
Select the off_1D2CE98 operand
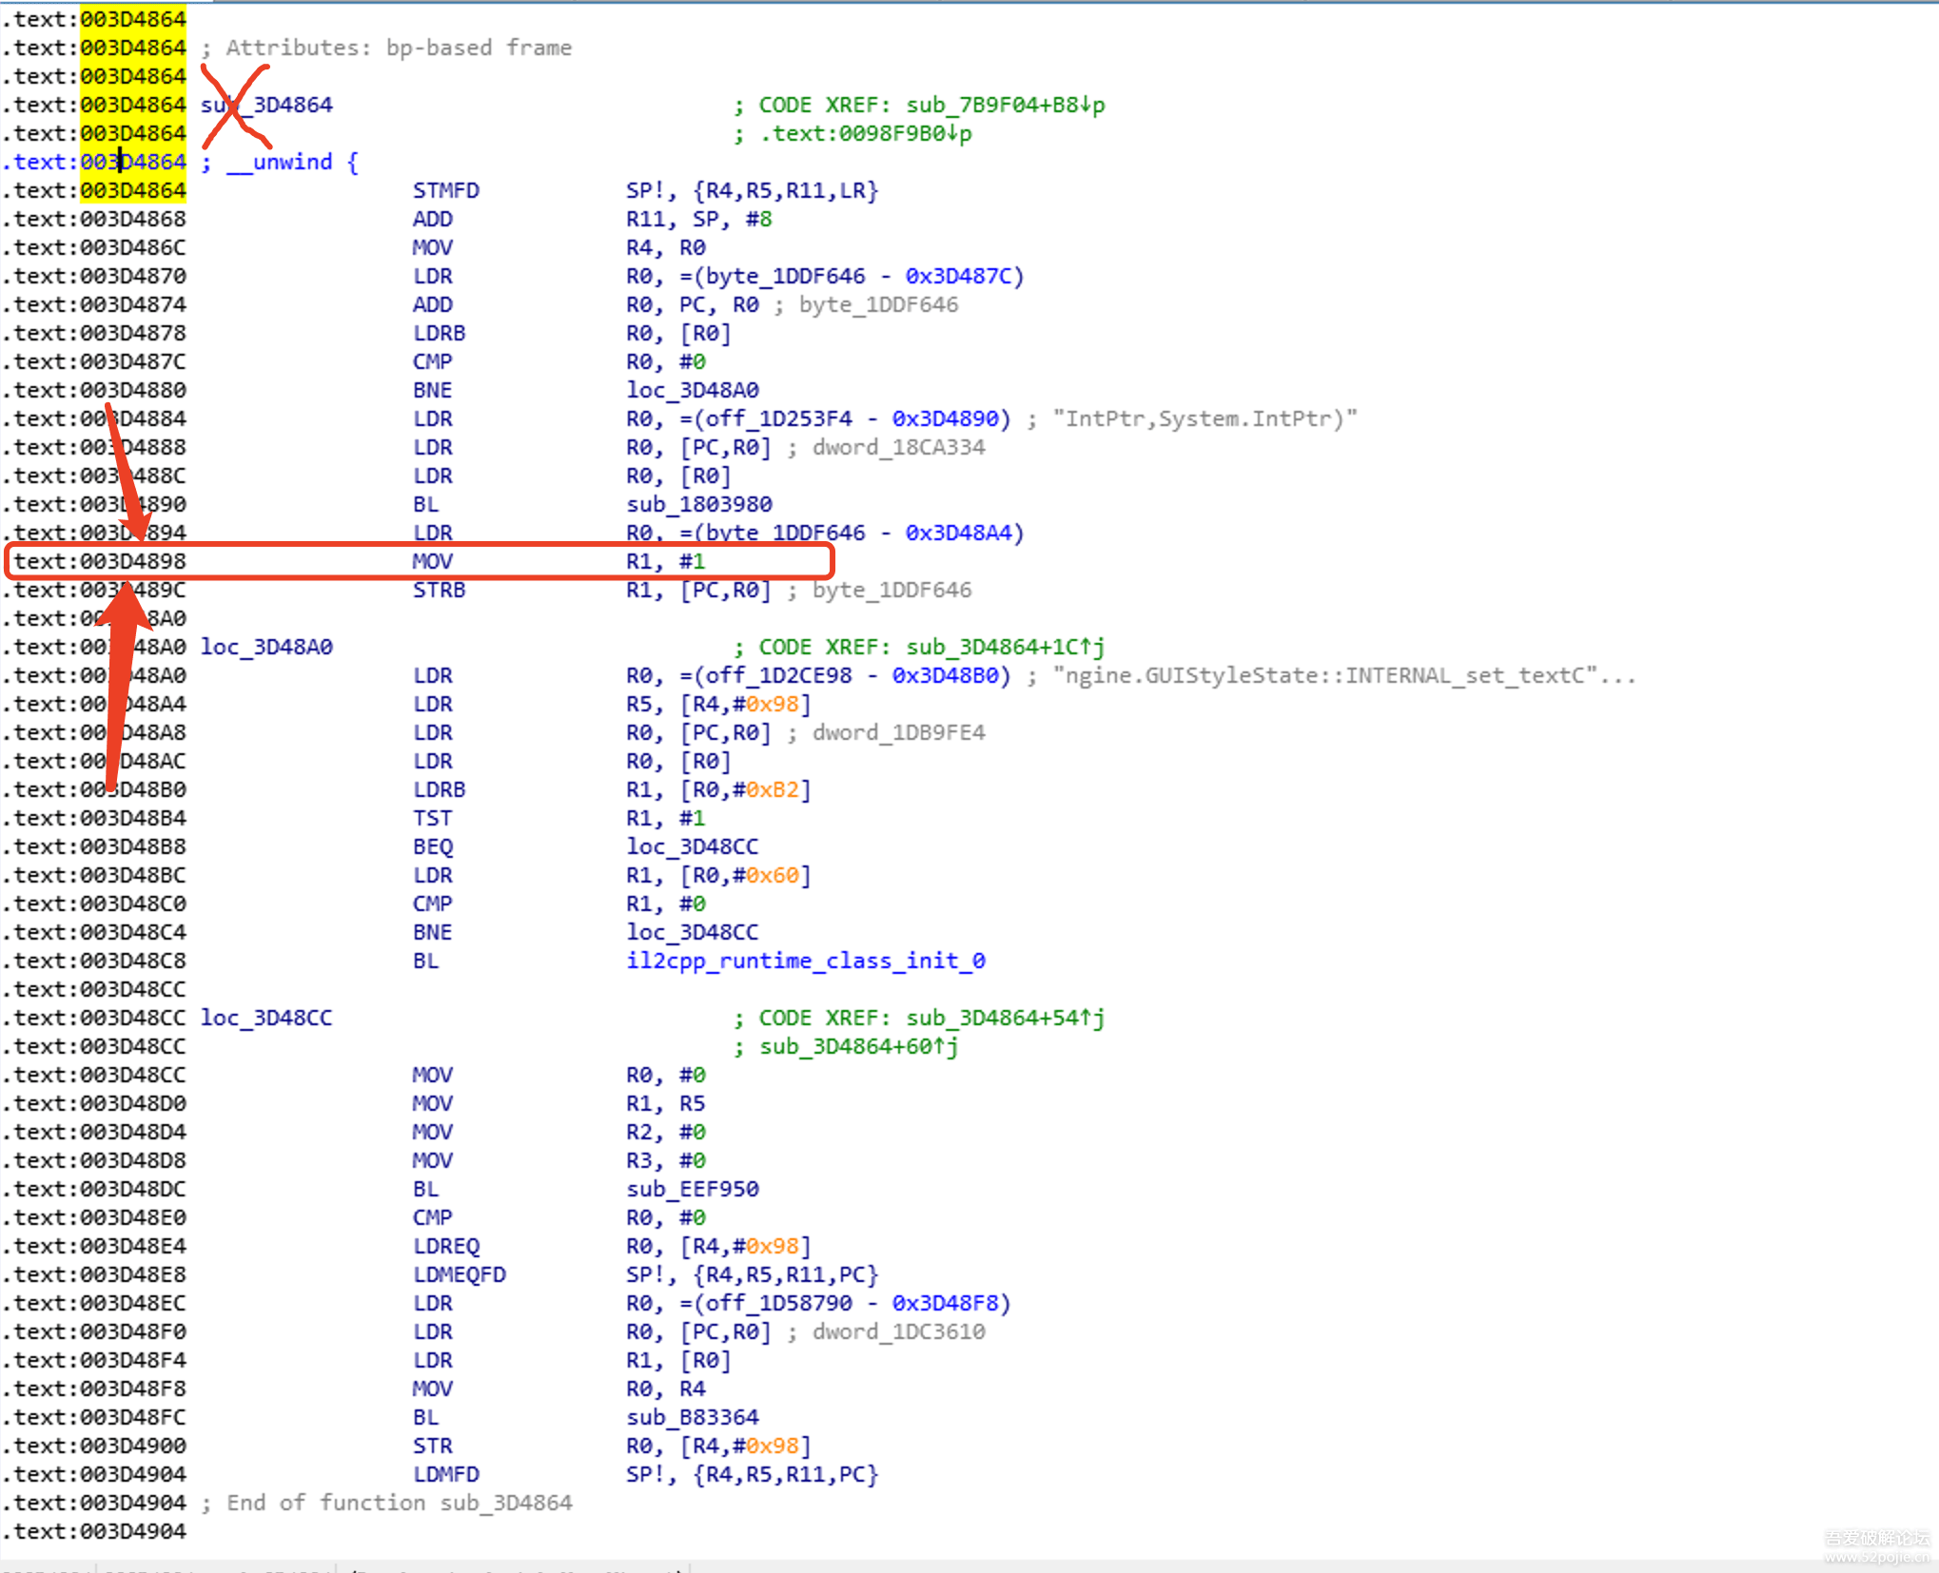tap(777, 675)
